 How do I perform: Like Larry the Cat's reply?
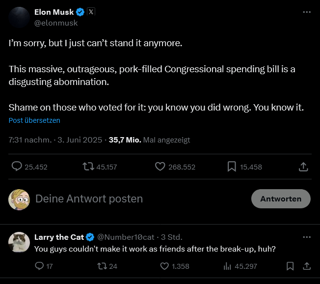pyautogui.click(x=165, y=266)
